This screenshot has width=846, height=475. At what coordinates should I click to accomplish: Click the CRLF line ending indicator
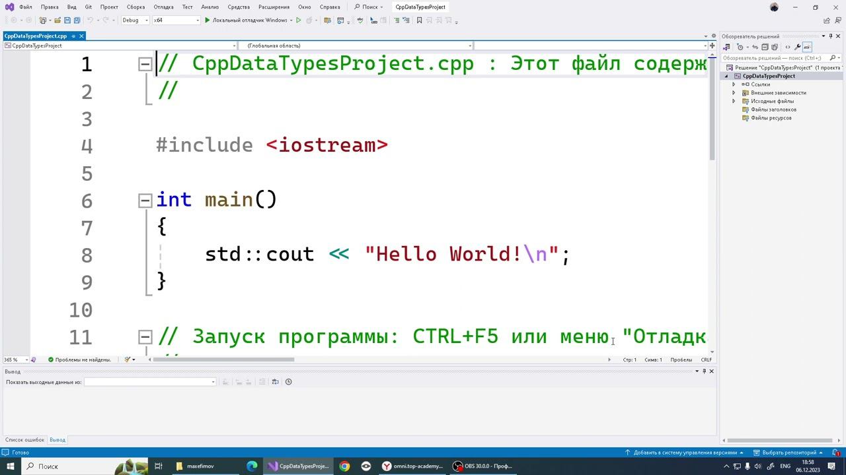coord(706,360)
